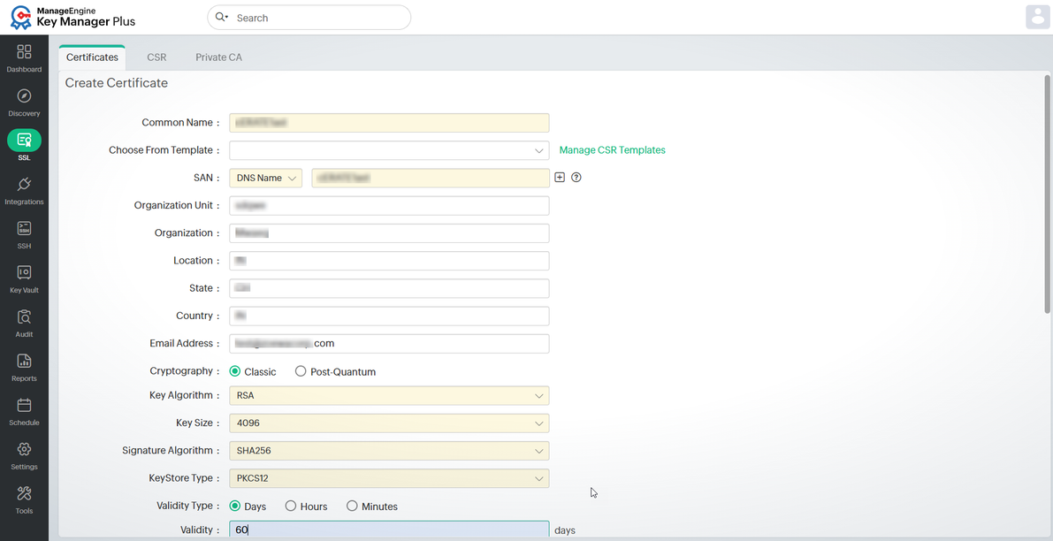Click the Email Address field
This screenshot has height=541, width=1053.
389,343
